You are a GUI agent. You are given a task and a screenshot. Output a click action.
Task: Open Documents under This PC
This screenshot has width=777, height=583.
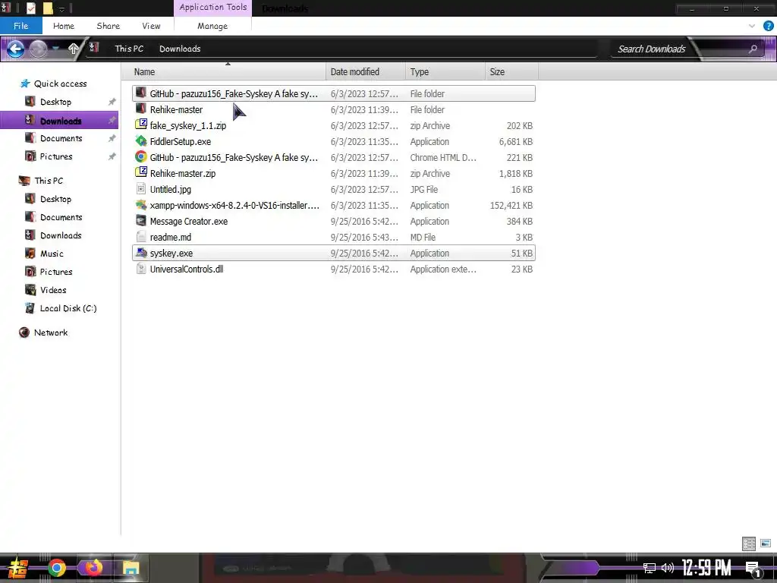[x=61, y=217]
